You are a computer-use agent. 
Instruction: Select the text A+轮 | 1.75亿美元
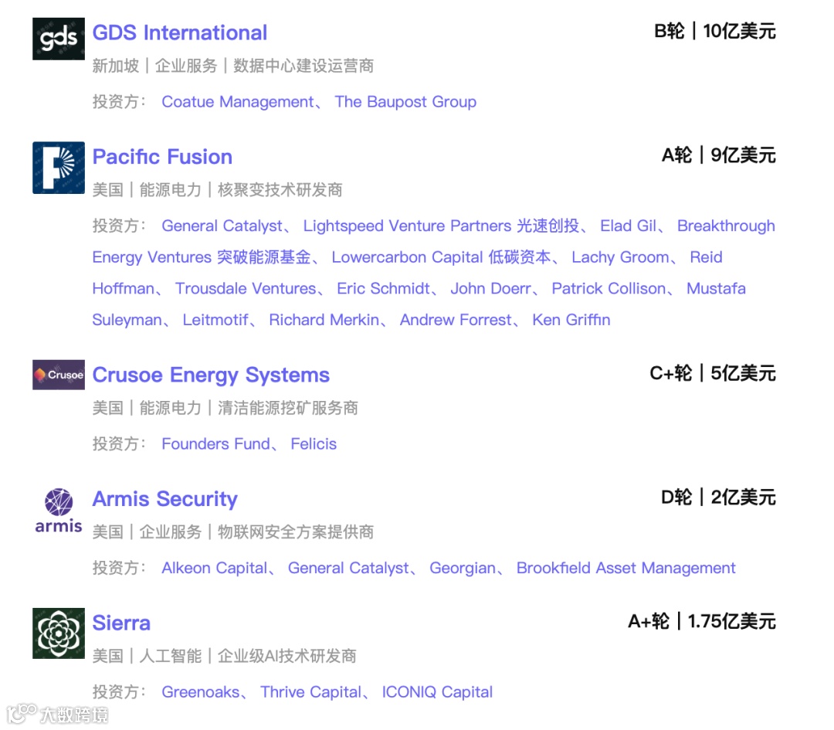coord(702,621)
